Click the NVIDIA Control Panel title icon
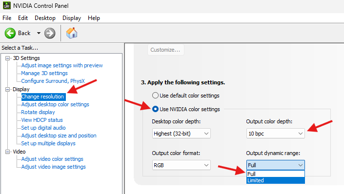The width and height of the screenshot is (344, 194). tap(6, 5)
